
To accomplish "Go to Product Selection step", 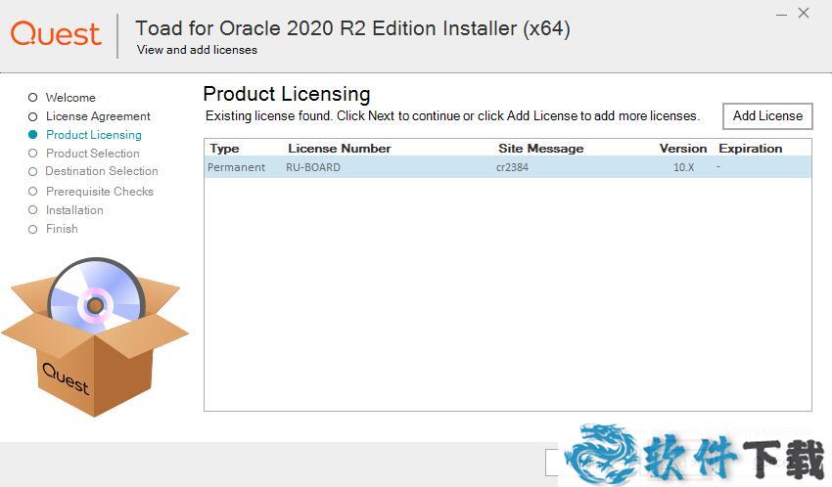I will [x=92, y=154].
